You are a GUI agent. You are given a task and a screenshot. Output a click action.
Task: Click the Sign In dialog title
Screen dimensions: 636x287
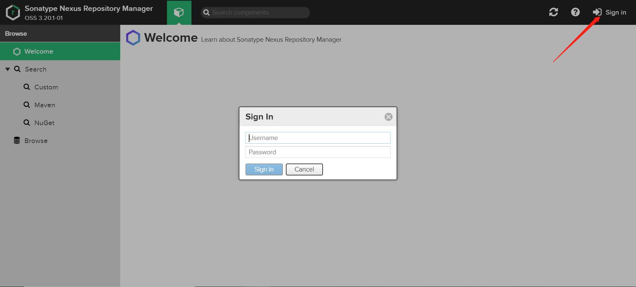(x=259, y=117)
